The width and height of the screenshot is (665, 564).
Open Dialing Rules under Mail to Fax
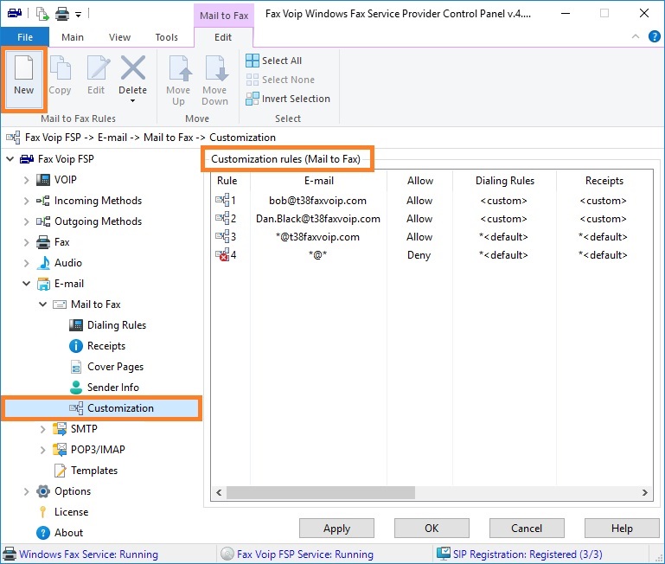pos(117,325)
